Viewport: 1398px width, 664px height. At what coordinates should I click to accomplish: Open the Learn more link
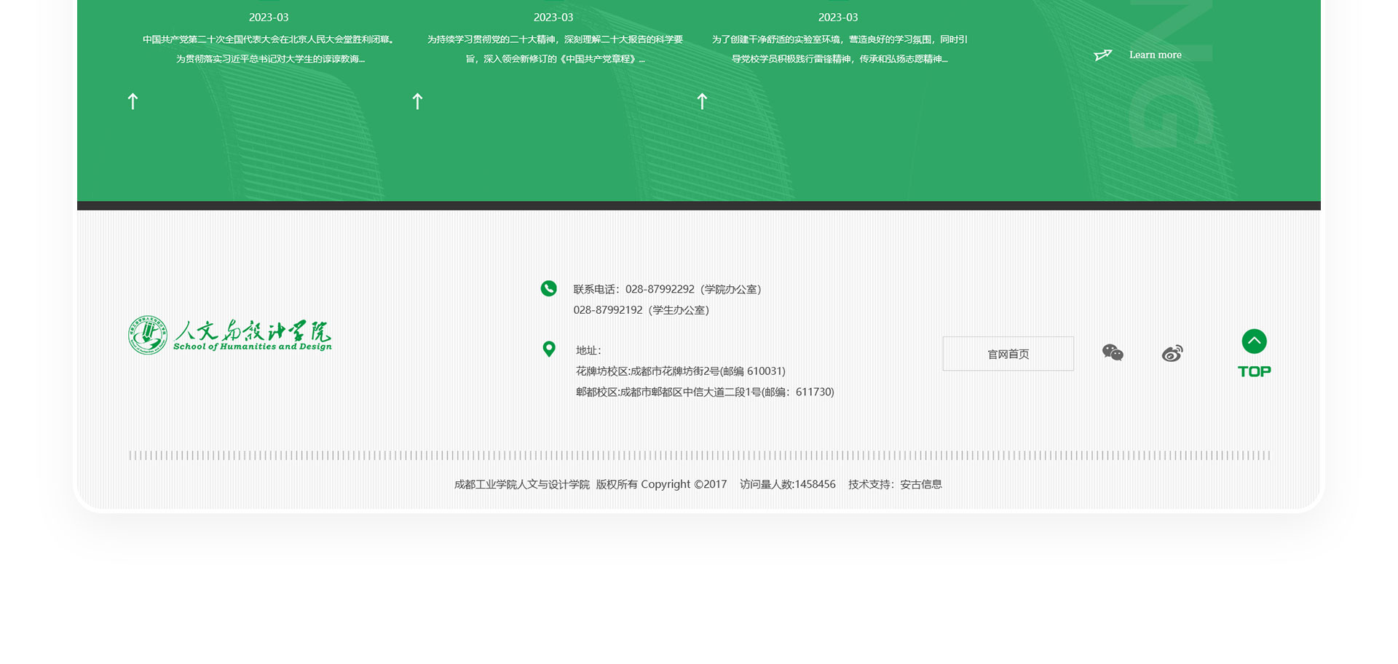tap(1155, 55)
